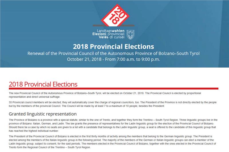Click the South Tyrol eagle coat of arms
The image size is (229, 152).
pyautogui.click(x=132, y=35)
